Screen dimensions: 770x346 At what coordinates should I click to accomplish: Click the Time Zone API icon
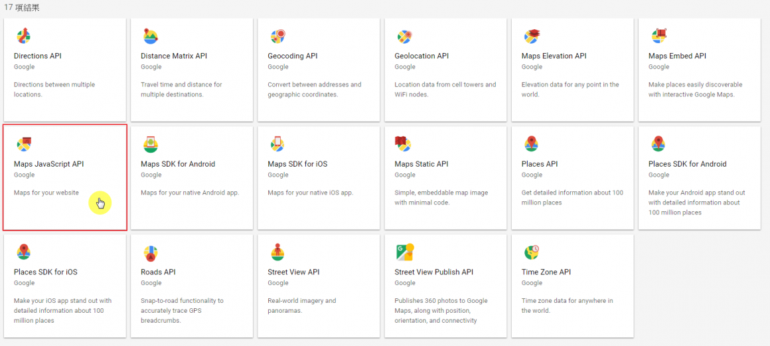click(x=531, y=252)
